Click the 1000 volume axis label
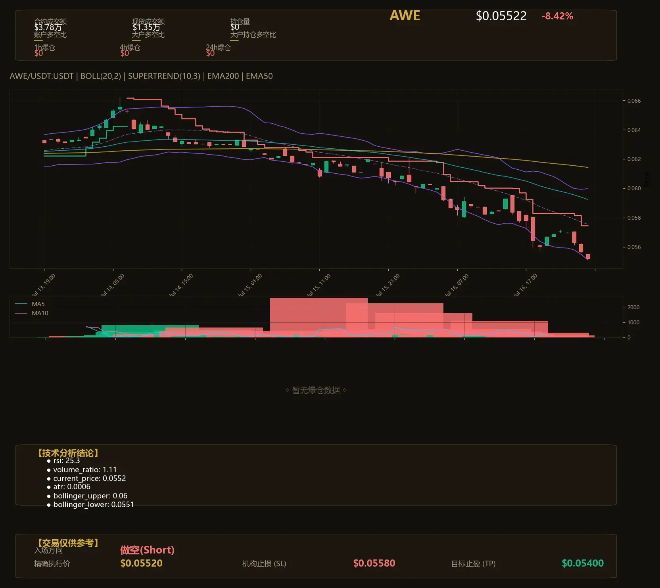660x588 pixels. [x=633, y=322]
